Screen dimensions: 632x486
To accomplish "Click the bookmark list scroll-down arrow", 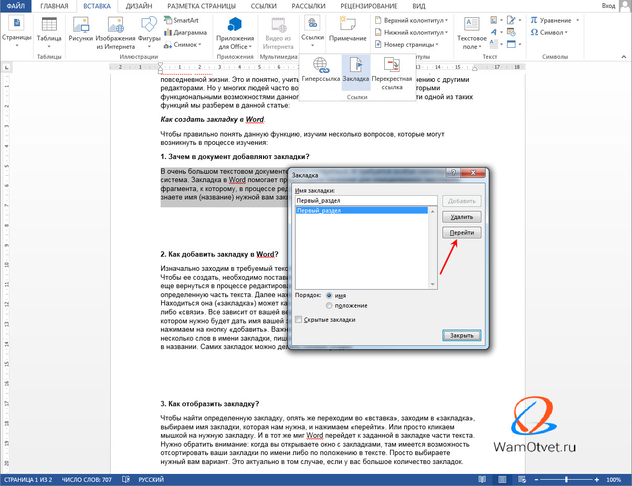I will point(433,285).
